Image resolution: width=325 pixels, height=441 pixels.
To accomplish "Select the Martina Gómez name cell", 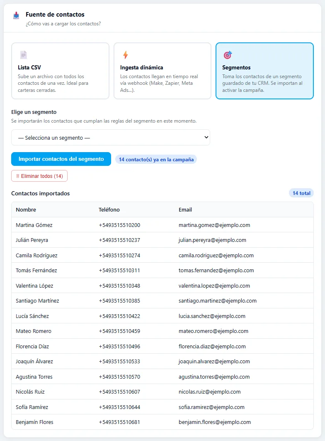I will click(x=34, y=225).
